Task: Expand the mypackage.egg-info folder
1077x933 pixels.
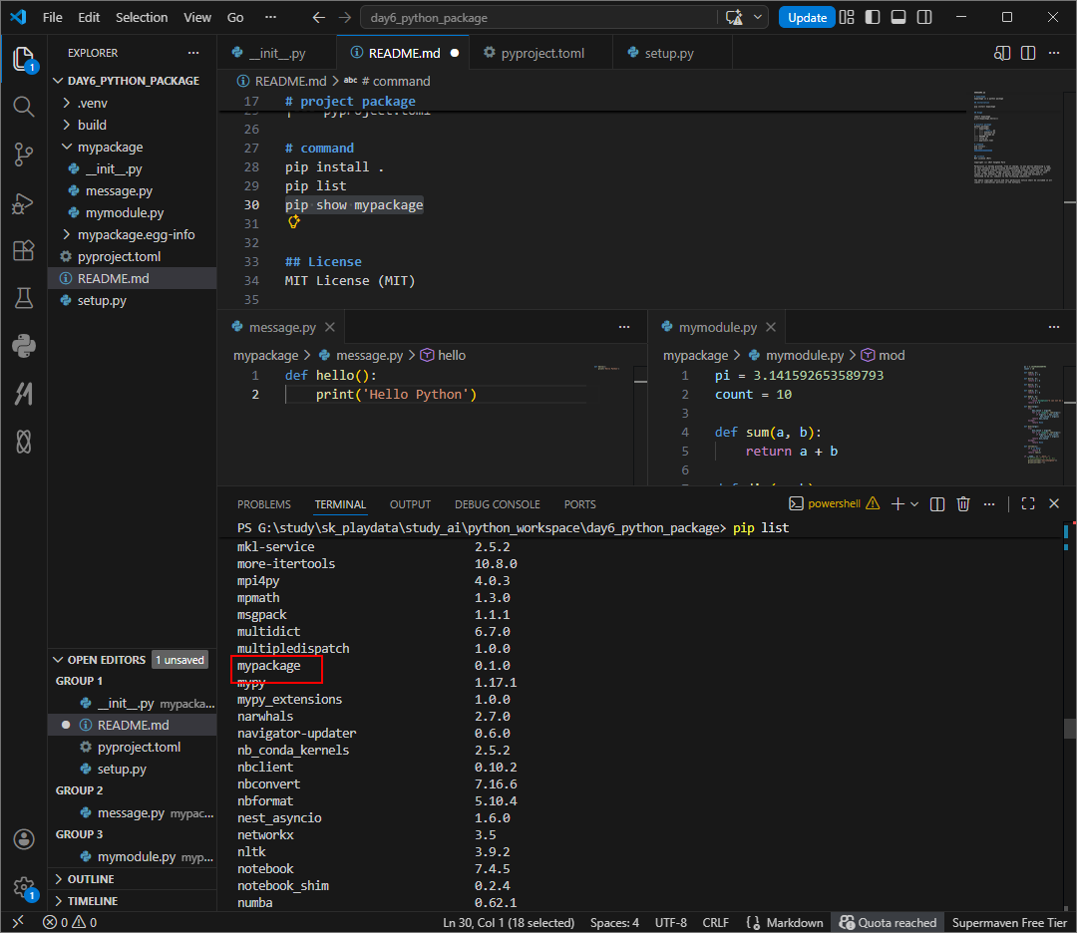Action: pyautogui.click(x=67, y=235)
